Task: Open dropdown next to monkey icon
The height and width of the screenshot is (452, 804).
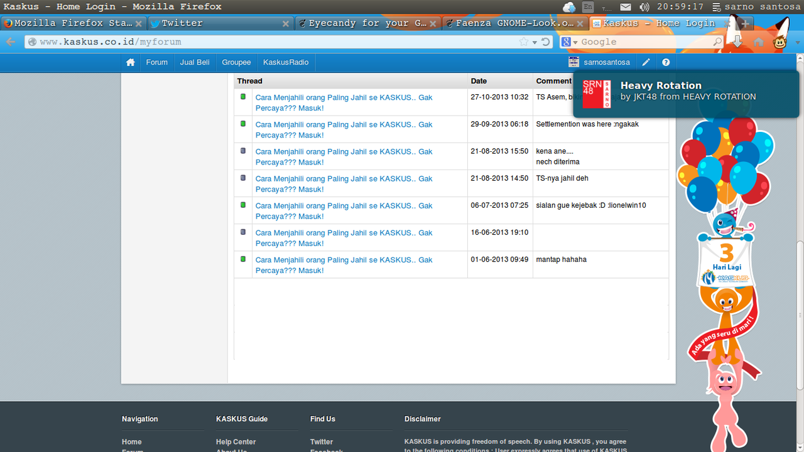Action: 798,43
